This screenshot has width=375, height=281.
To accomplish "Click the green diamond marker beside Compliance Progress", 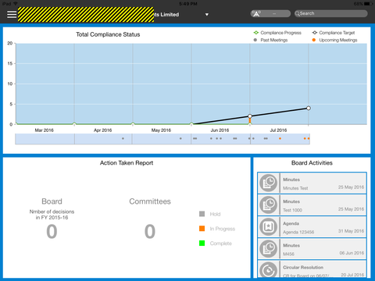I will (256, 33).
